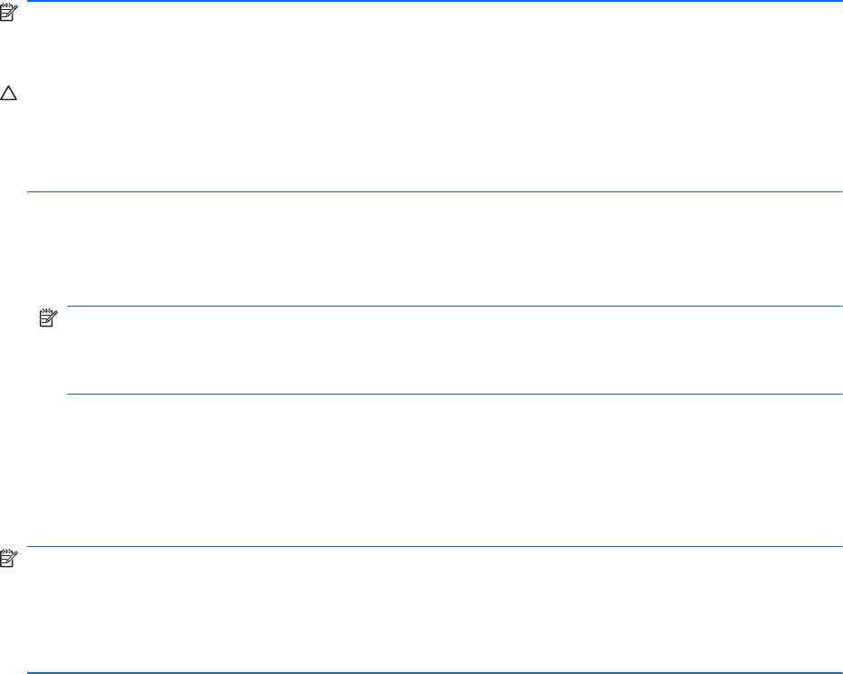Click the blue line above bottom note
The height and width of the screenshot is (674, 843).
(434, 546)
